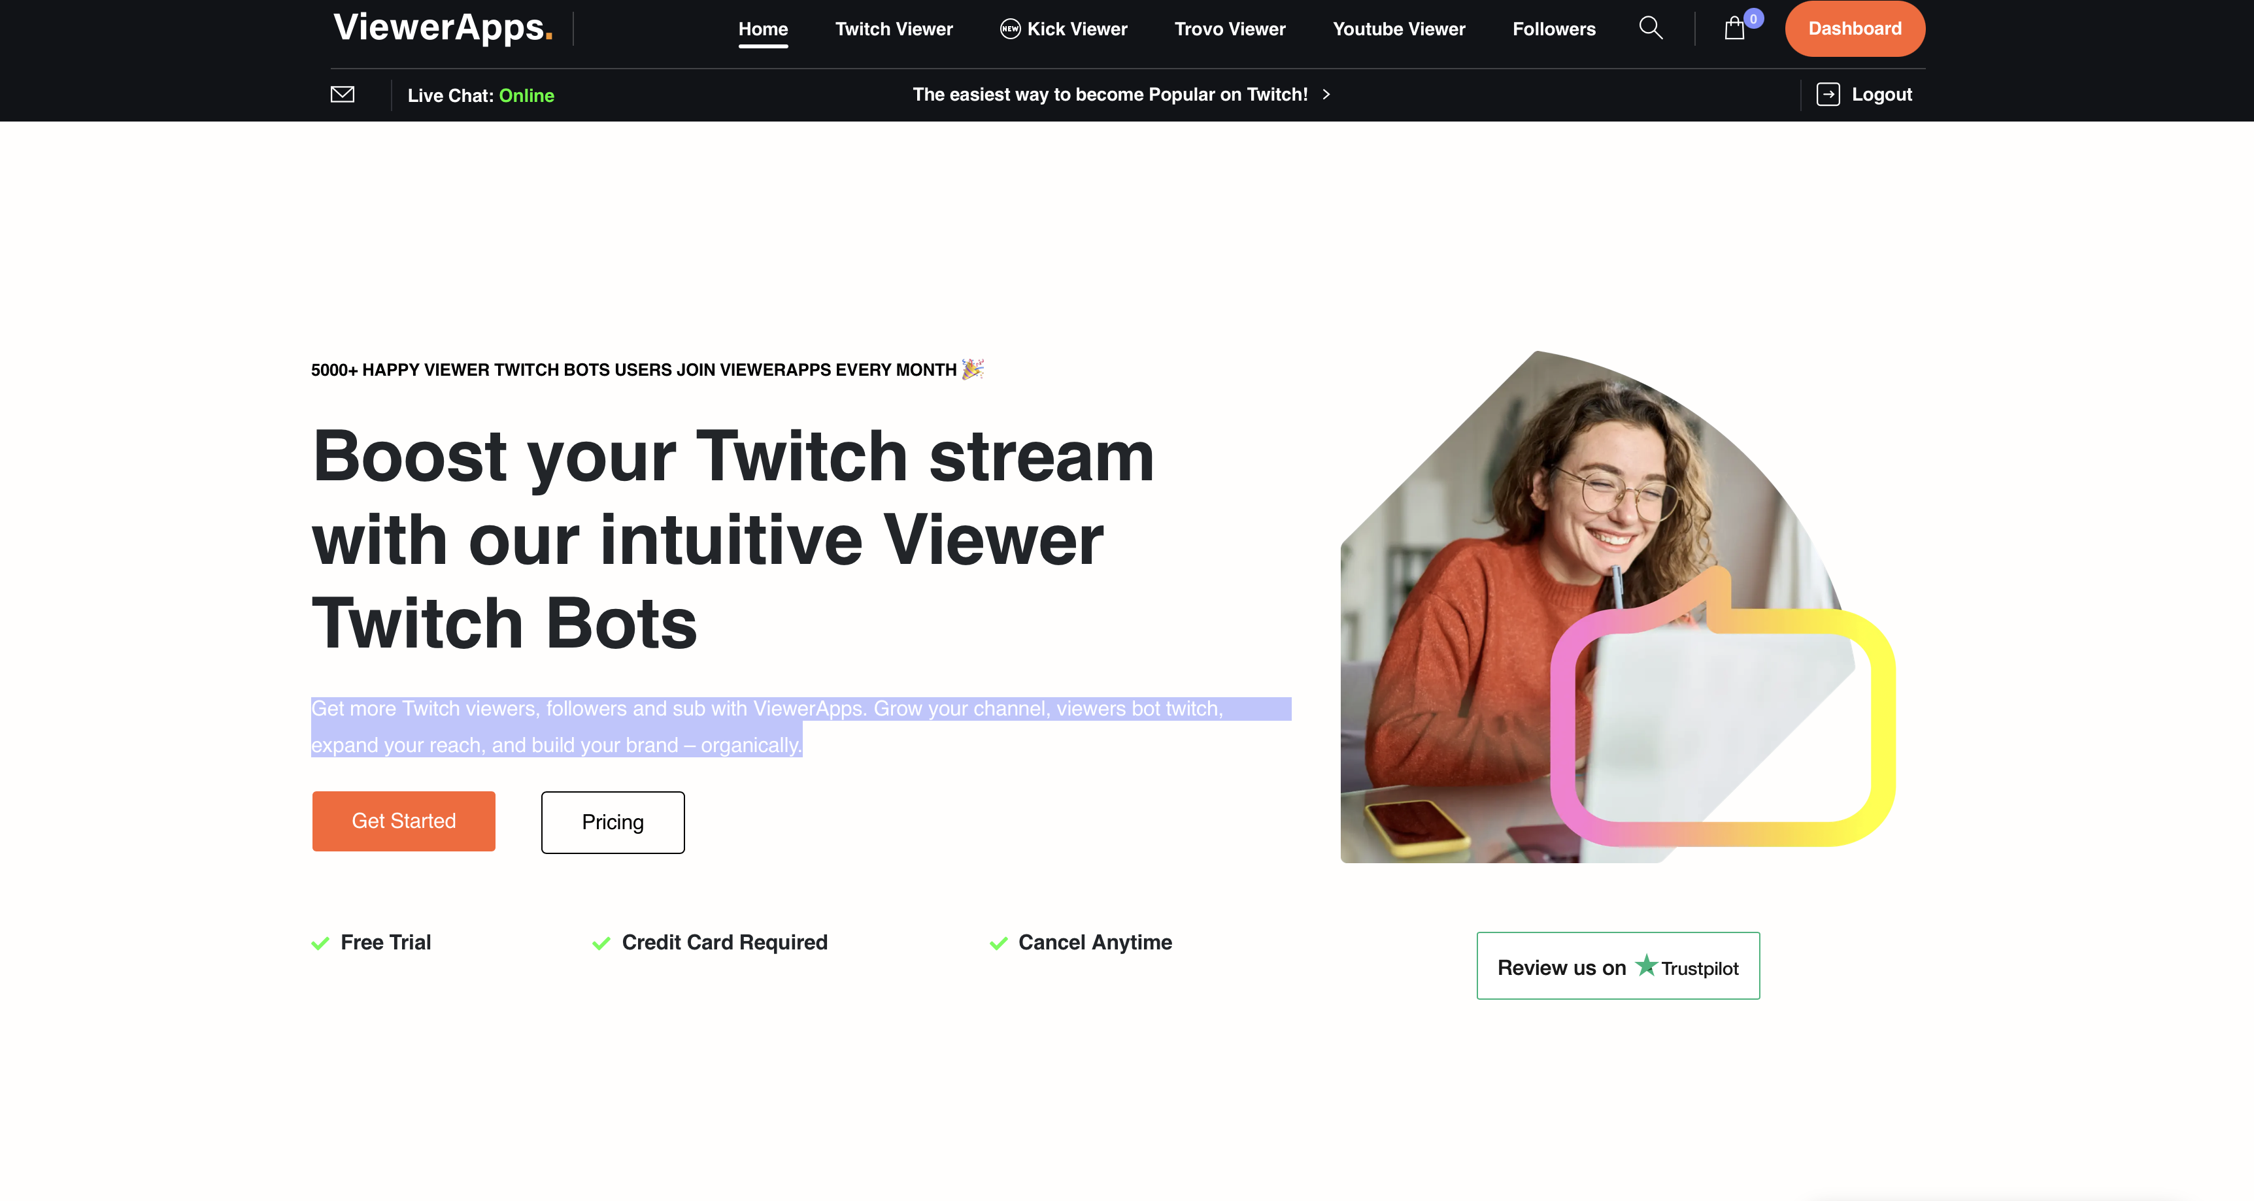
Task: Click the Pricing outlined button
Action: 613,822
